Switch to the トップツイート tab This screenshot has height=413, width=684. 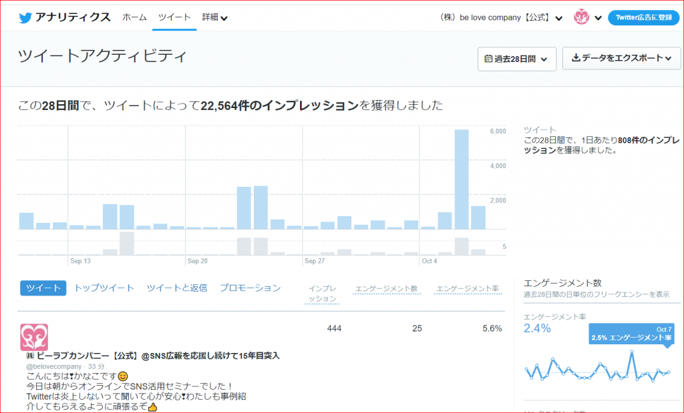(x=104, y=288)
